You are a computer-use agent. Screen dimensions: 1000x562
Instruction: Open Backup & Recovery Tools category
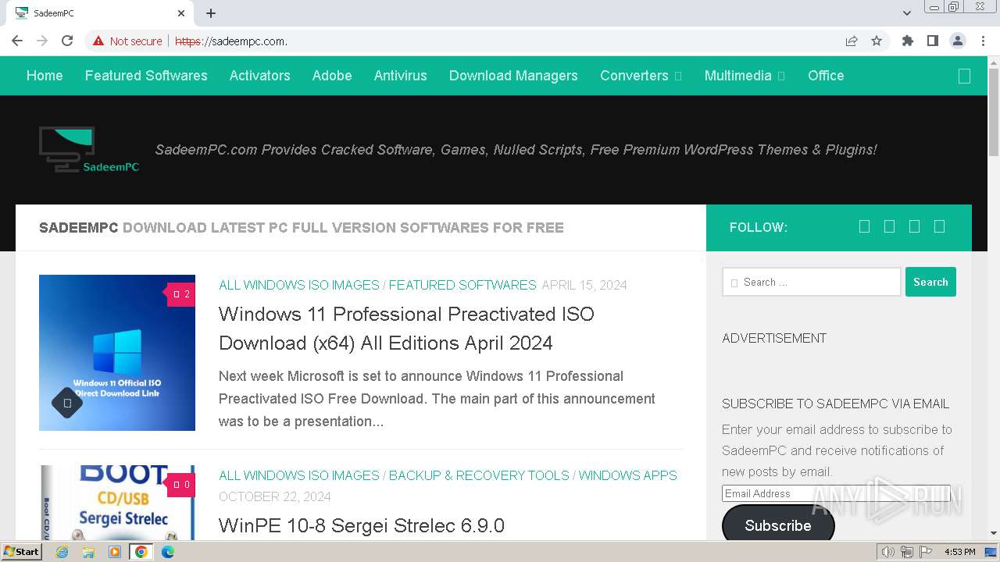pyautogui.click(x=479, y=475)
